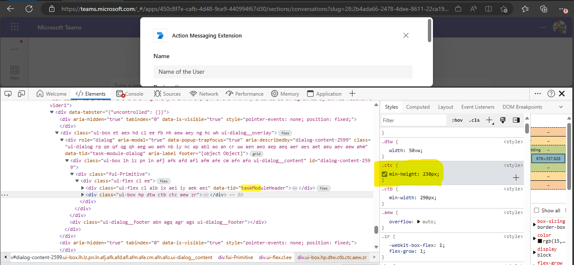Click the Name of the User input field
This screenshot has width=574, height=265.
click(x=283, y=72)
